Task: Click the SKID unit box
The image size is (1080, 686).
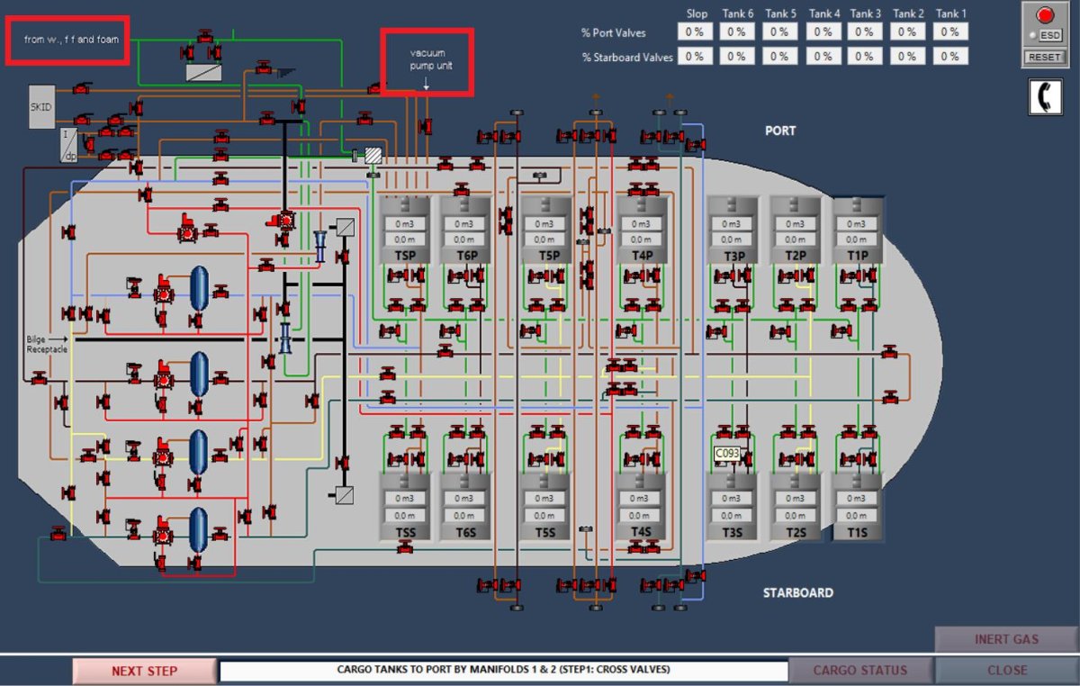Action: (x=41, y=107)
